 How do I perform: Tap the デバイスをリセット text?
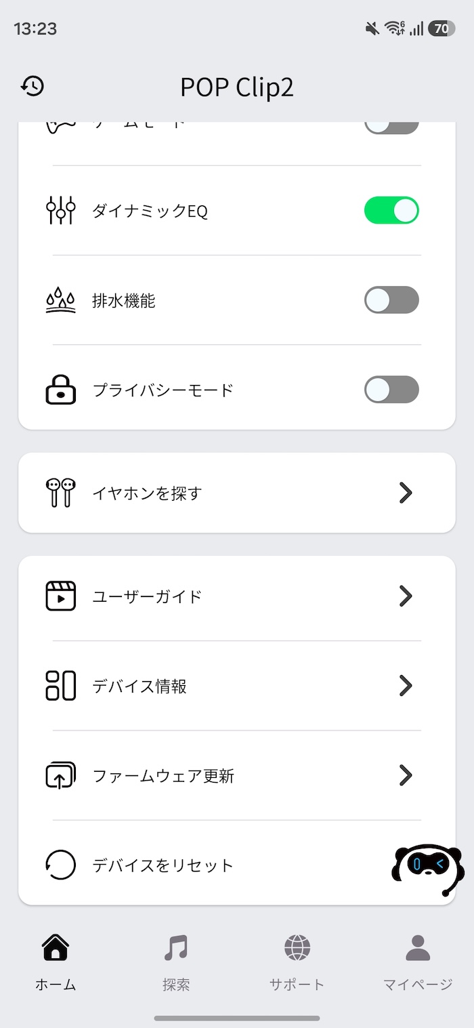[x=163, y=865]
